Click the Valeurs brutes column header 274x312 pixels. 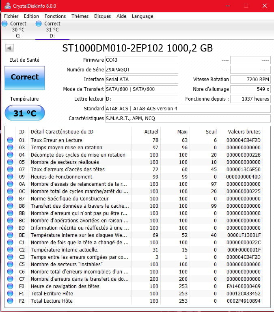tap(244, 131)
